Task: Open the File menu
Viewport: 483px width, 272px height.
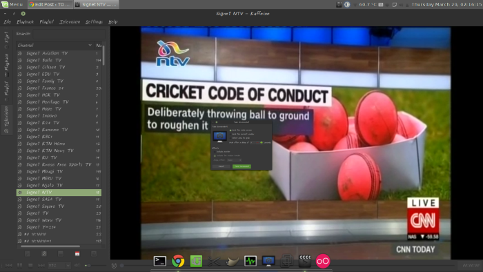Action: (x=8, y=22)
